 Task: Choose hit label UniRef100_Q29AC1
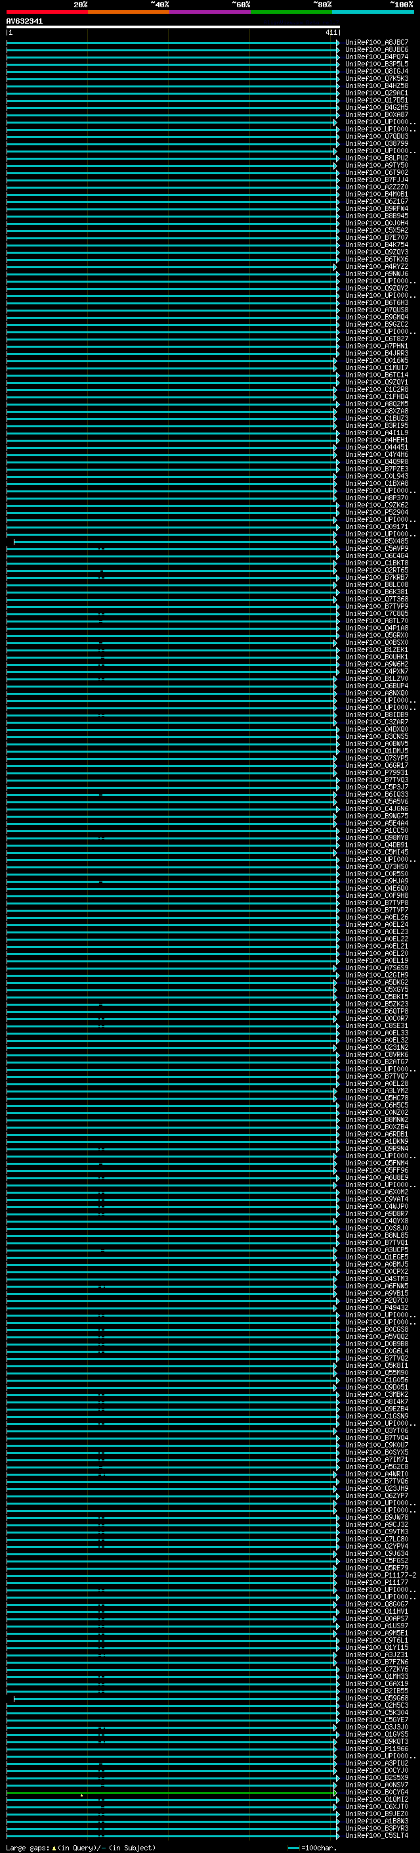(377, 93)
